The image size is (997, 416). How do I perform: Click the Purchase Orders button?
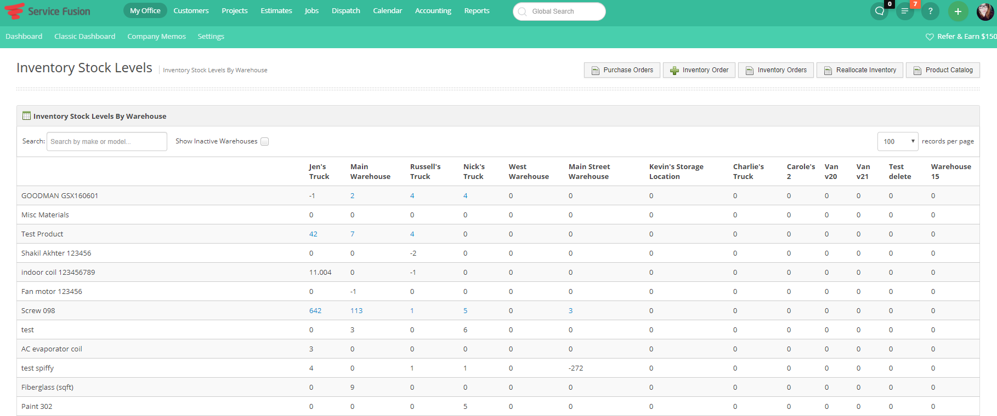622,70
